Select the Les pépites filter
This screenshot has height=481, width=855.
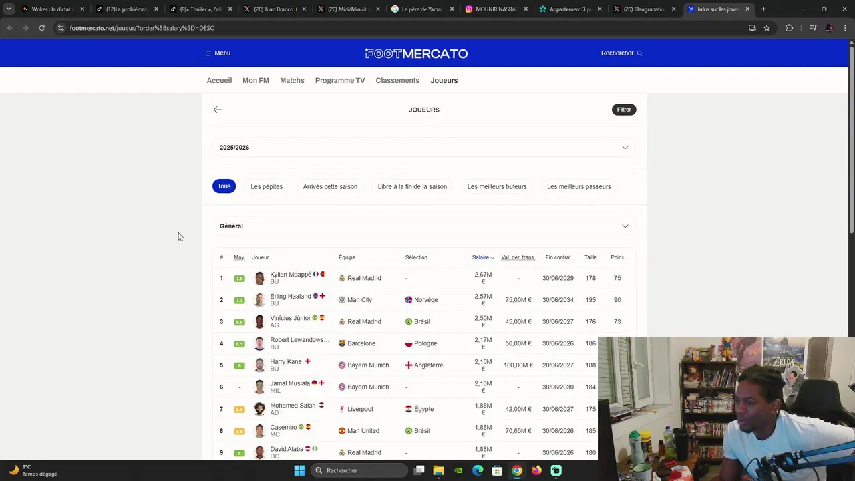click(267, 186)
